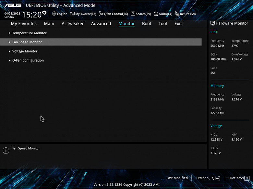Viewport: 253px width, 189px height.
Task: Open the Exit tab
Action: (178, 24)
